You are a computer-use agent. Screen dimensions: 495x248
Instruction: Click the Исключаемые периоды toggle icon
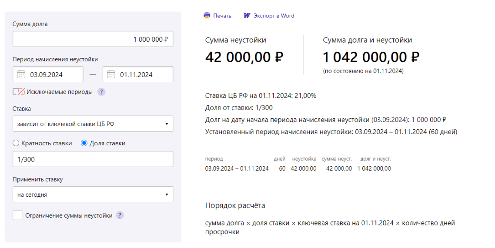(x=19, y=92)
